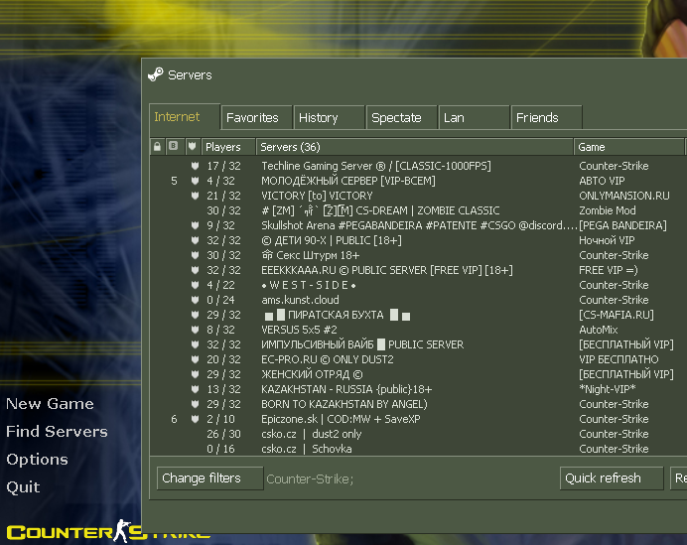Image resolution: width=687 pixels, height=545 pixels.
Task: Switch to the Internet tab
Action: click(x=185, y=117)
